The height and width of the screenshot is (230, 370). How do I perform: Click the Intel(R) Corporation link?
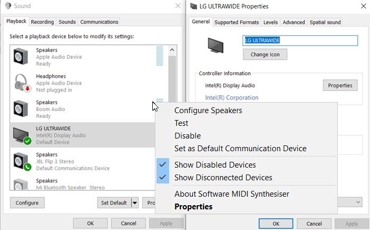232,98
